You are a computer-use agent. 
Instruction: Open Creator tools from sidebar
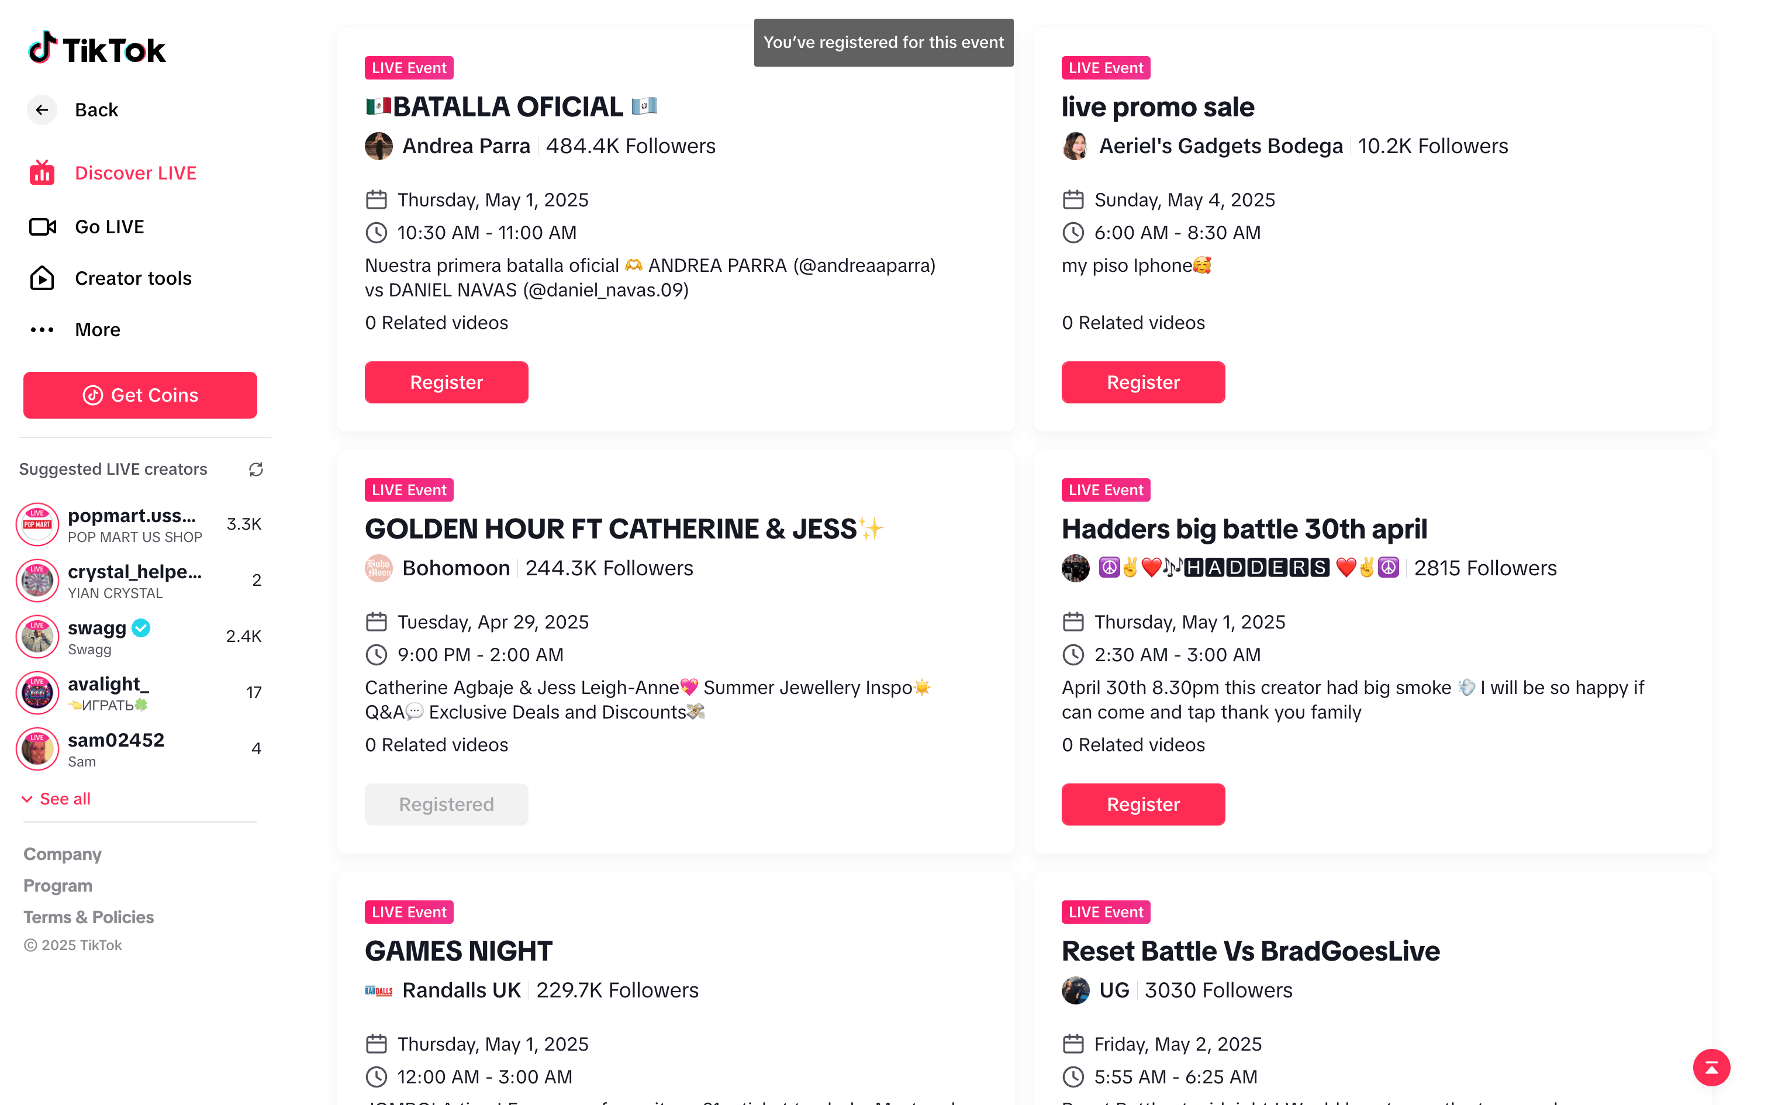point(133,278)
